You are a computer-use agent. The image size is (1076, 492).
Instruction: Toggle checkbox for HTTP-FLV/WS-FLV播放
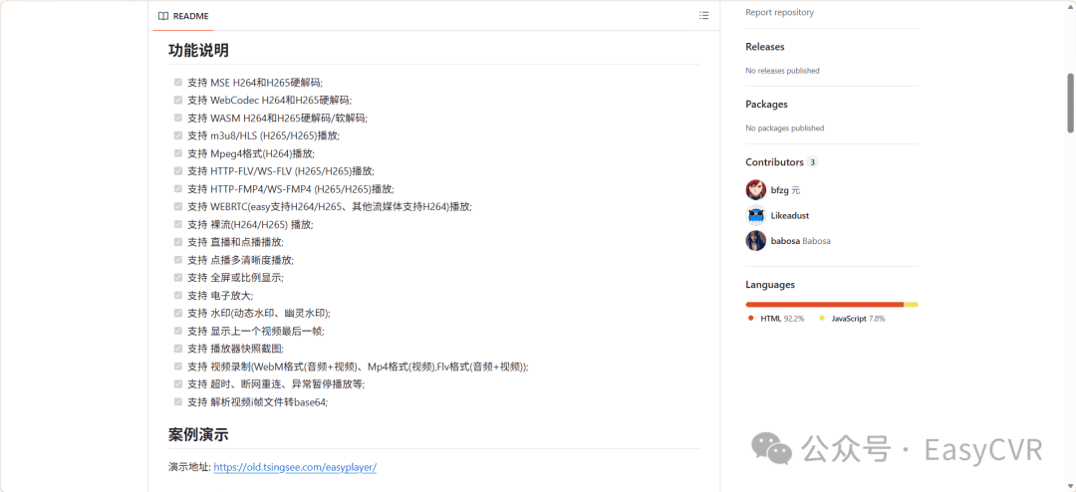pos(177,171)
